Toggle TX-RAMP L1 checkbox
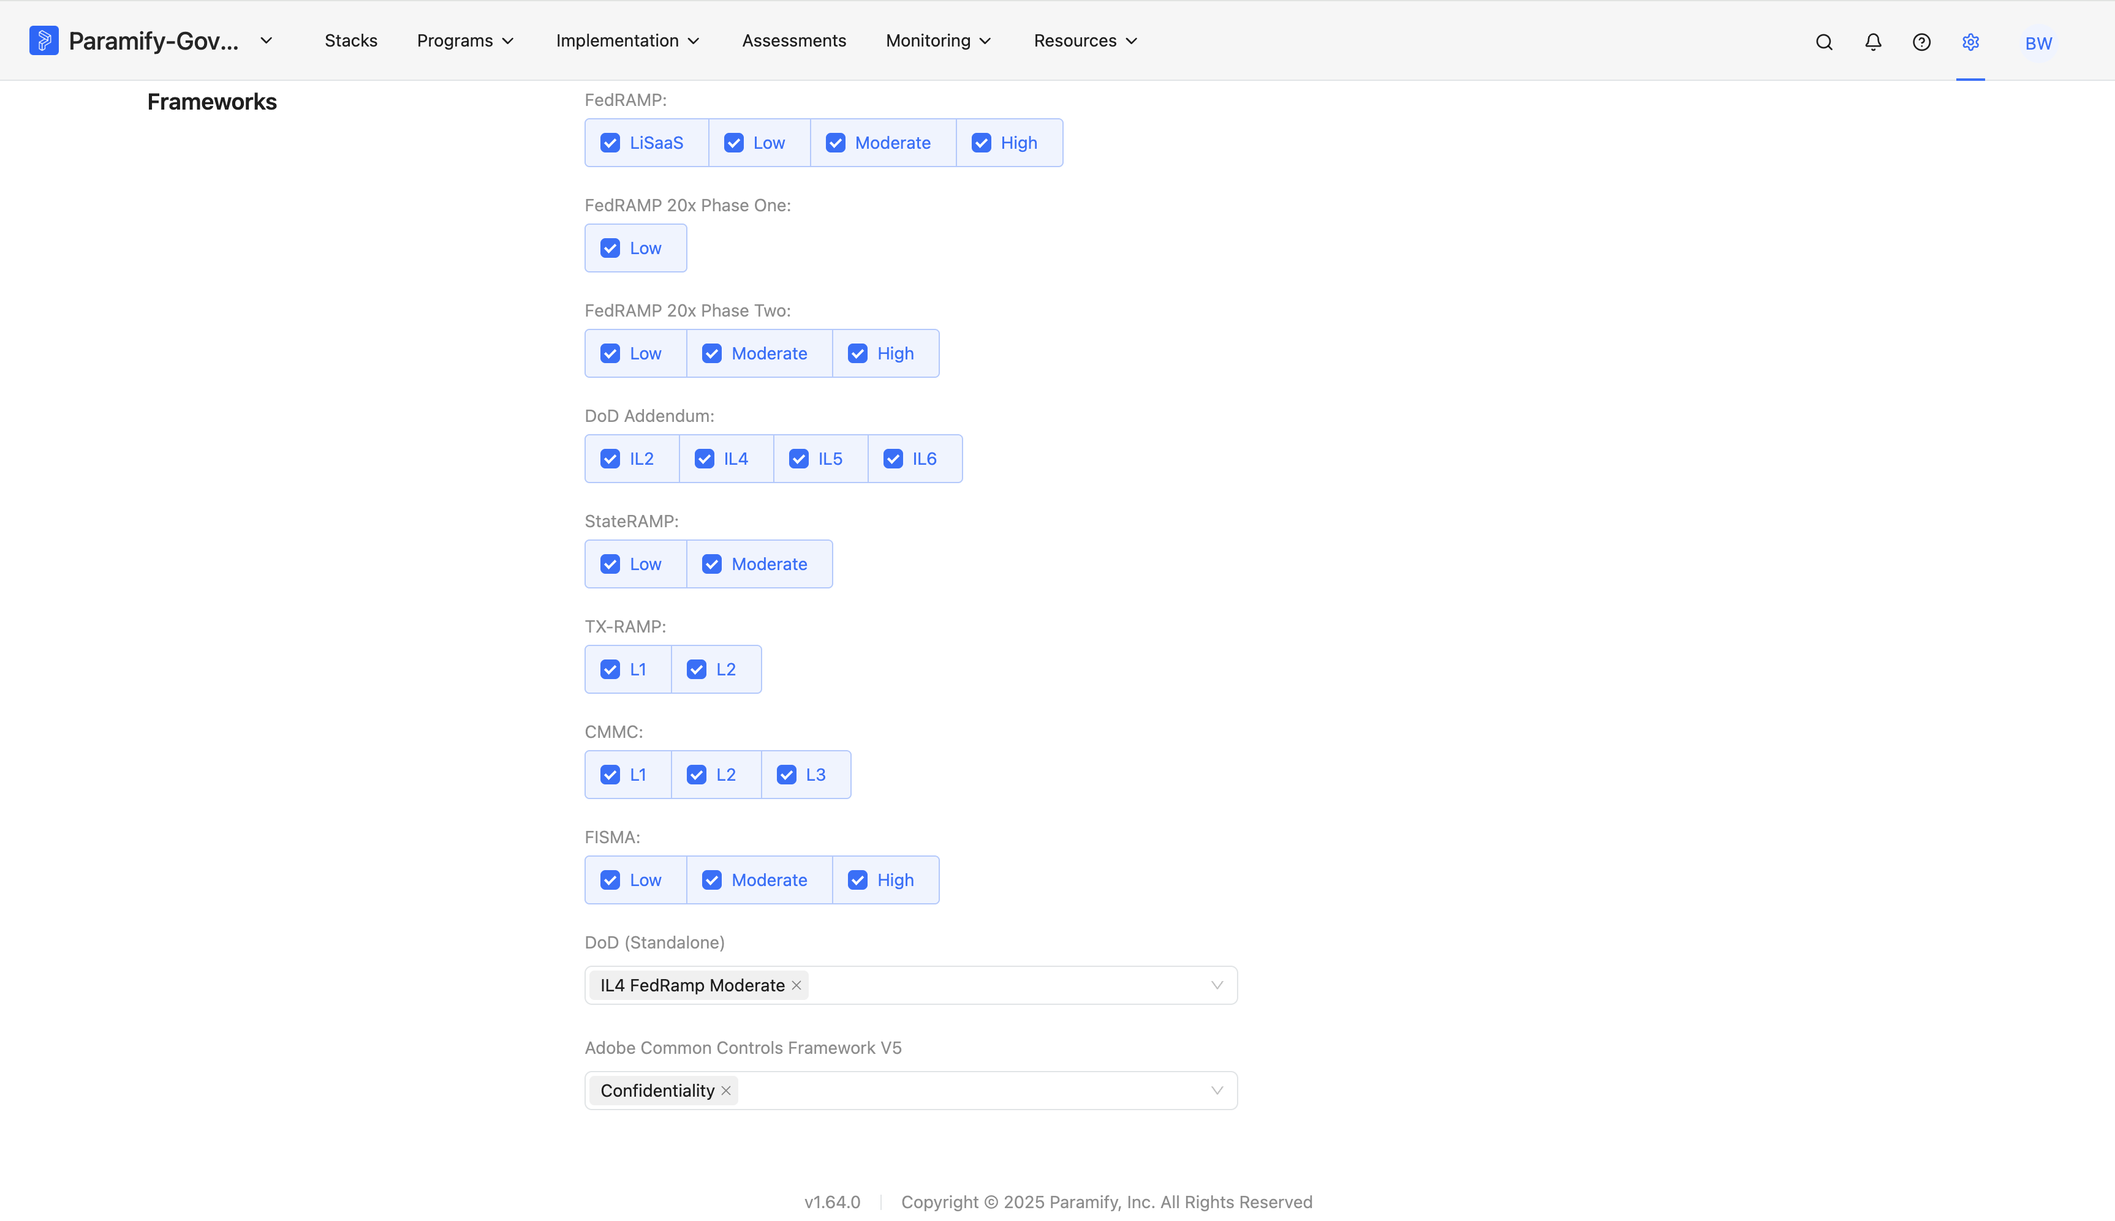This screenshot has height=1221, width=2115. click(x=610, y=669)
